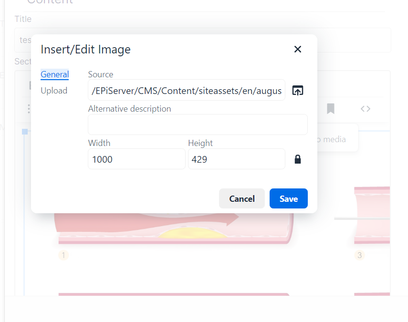Click the browse files icon beside Source
The width and height of the screenshot is (408, 322).
pyautogui.click(x=298, y=91)
